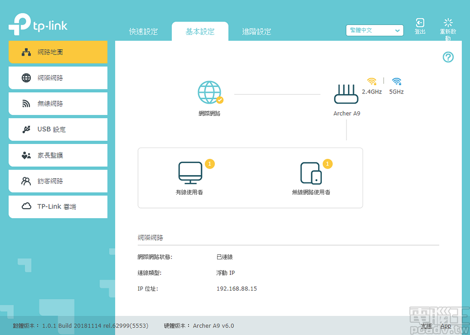Click the 重新啟動 restart icon
470x335 pixels.
[x=448, y=24]
